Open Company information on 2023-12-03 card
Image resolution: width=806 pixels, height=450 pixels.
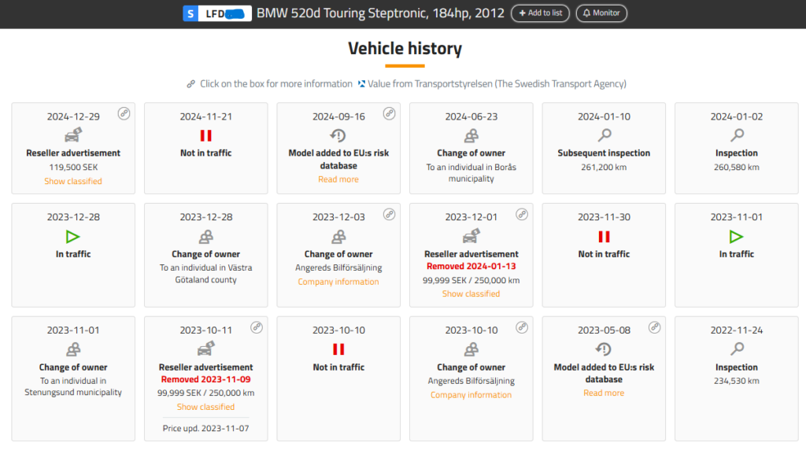coord(338,282)
